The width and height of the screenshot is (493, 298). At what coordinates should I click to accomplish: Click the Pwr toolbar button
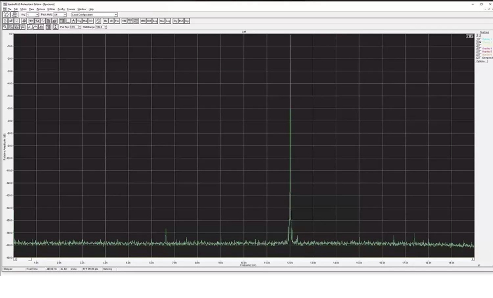(117, 21)
